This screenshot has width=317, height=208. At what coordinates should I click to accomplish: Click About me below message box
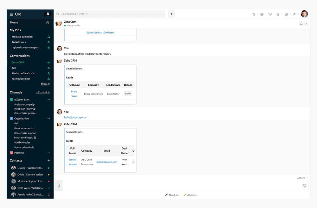[172, 195]
